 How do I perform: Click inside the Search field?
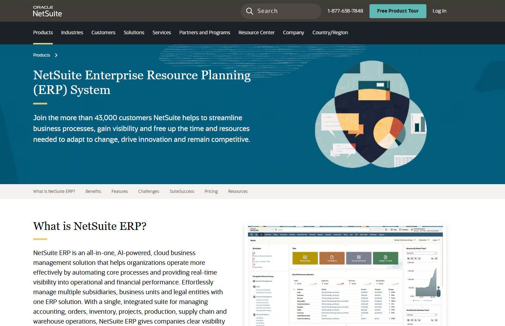pyautogui.click(x=286, y=11)
